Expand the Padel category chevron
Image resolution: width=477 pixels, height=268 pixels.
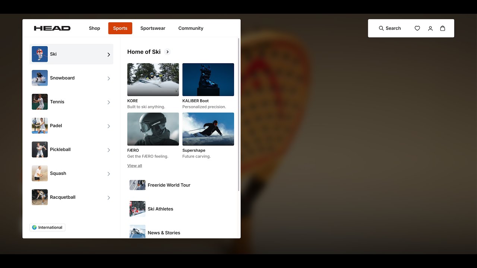[x=109, y=126]
